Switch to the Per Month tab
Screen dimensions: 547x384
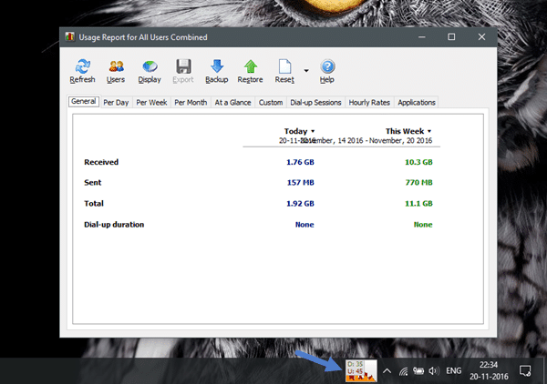(191, 103)
